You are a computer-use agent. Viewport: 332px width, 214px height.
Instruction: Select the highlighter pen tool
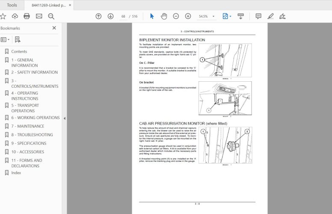click(x=270, y=16)
